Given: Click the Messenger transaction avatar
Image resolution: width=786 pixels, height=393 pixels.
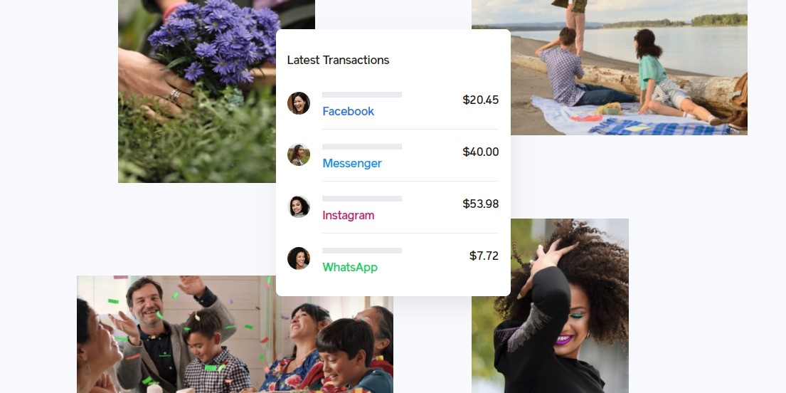Looking at the screenshot, I should pos(299,155).
